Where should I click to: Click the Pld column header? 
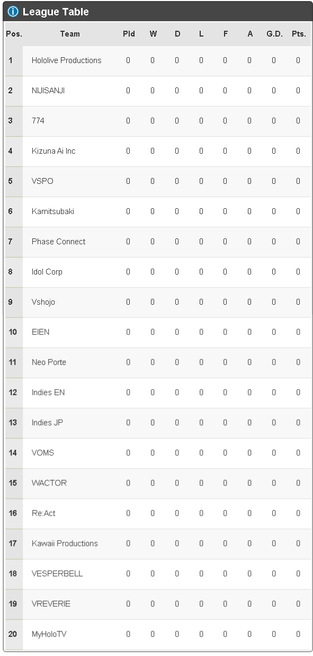click(x=129, y=34)
